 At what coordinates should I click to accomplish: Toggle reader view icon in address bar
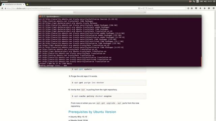pos(139,8)
